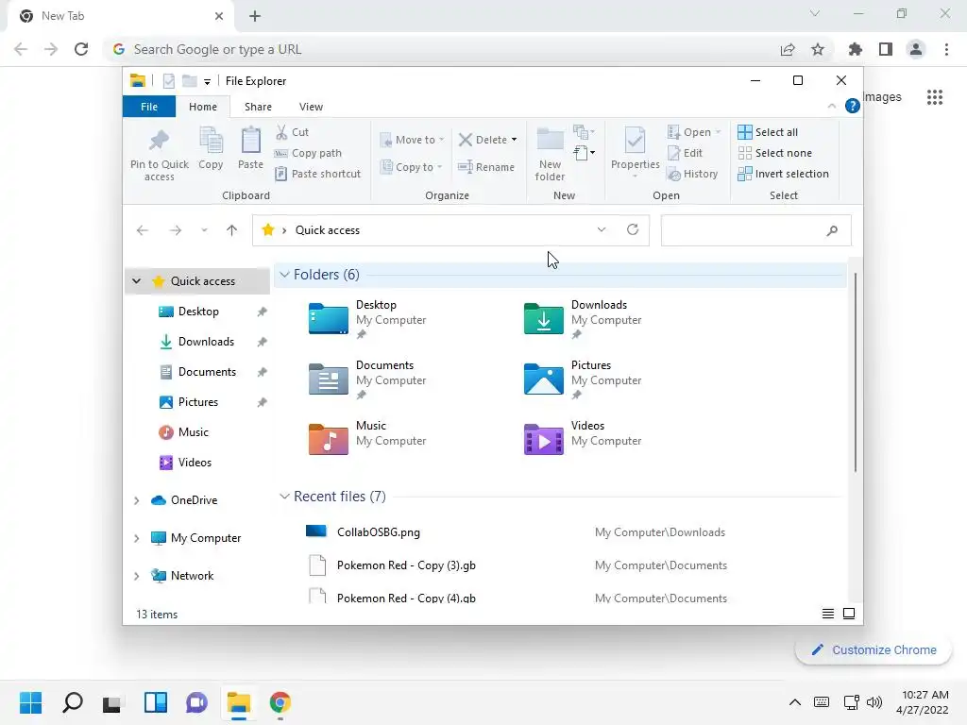Click Edit in Open group

tap(685, 153)
